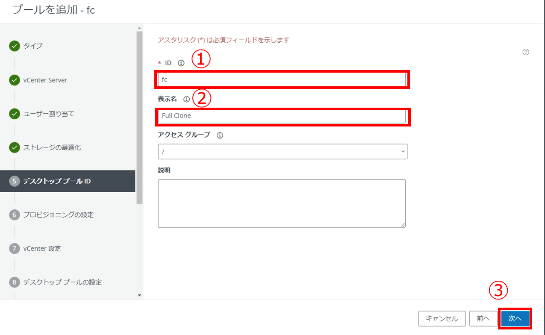Click into the 説明 text area
The width and height of the screenshot is (545, 335).
tap(281, 203)
